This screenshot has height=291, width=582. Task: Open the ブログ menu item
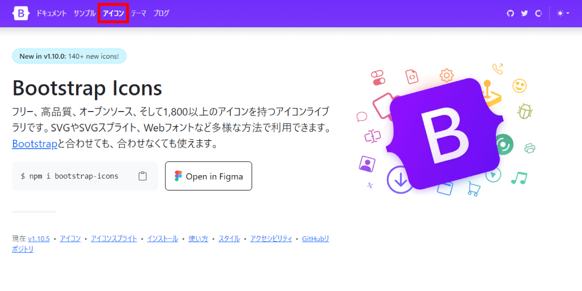coord(162,14)
